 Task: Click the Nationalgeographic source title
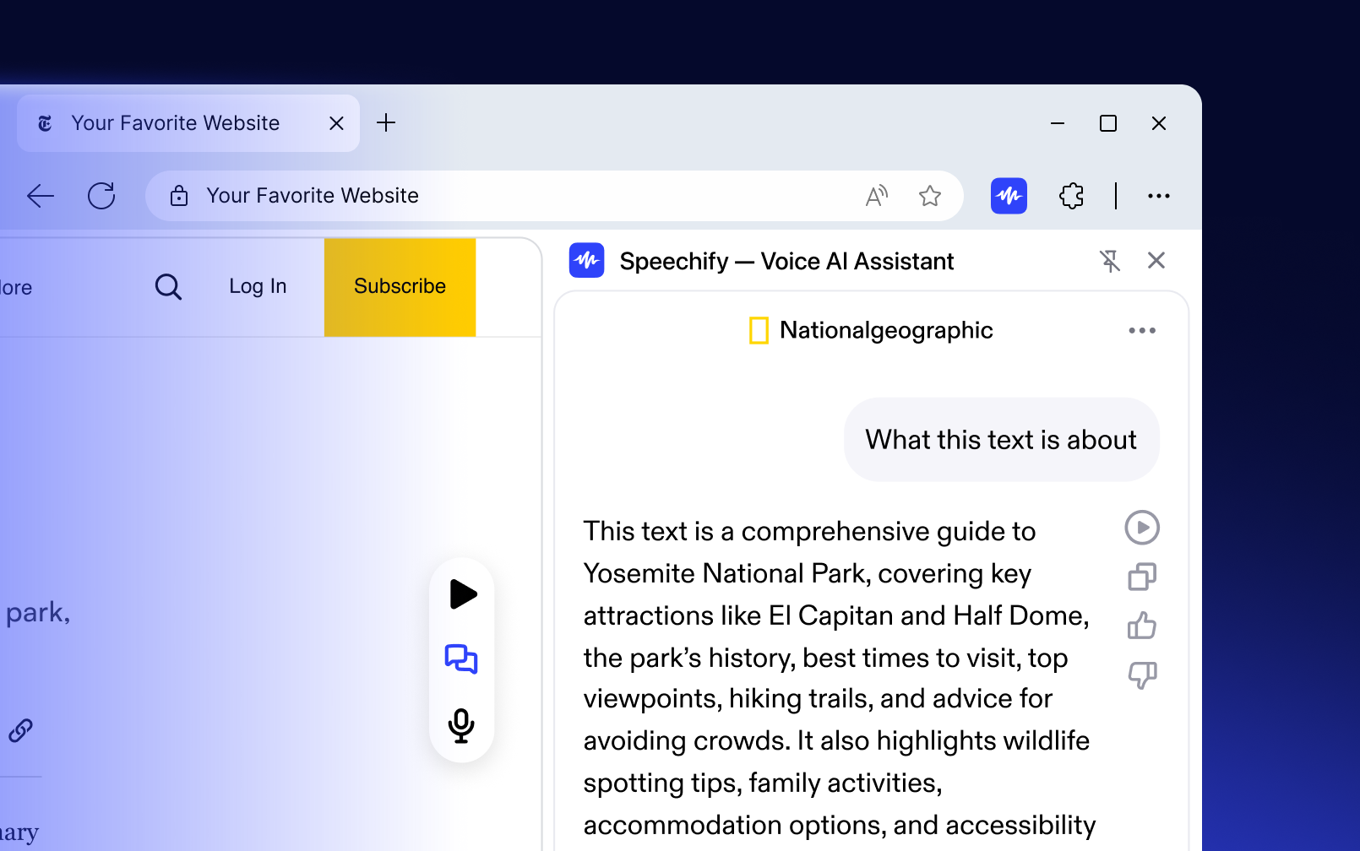pos(886,330)
